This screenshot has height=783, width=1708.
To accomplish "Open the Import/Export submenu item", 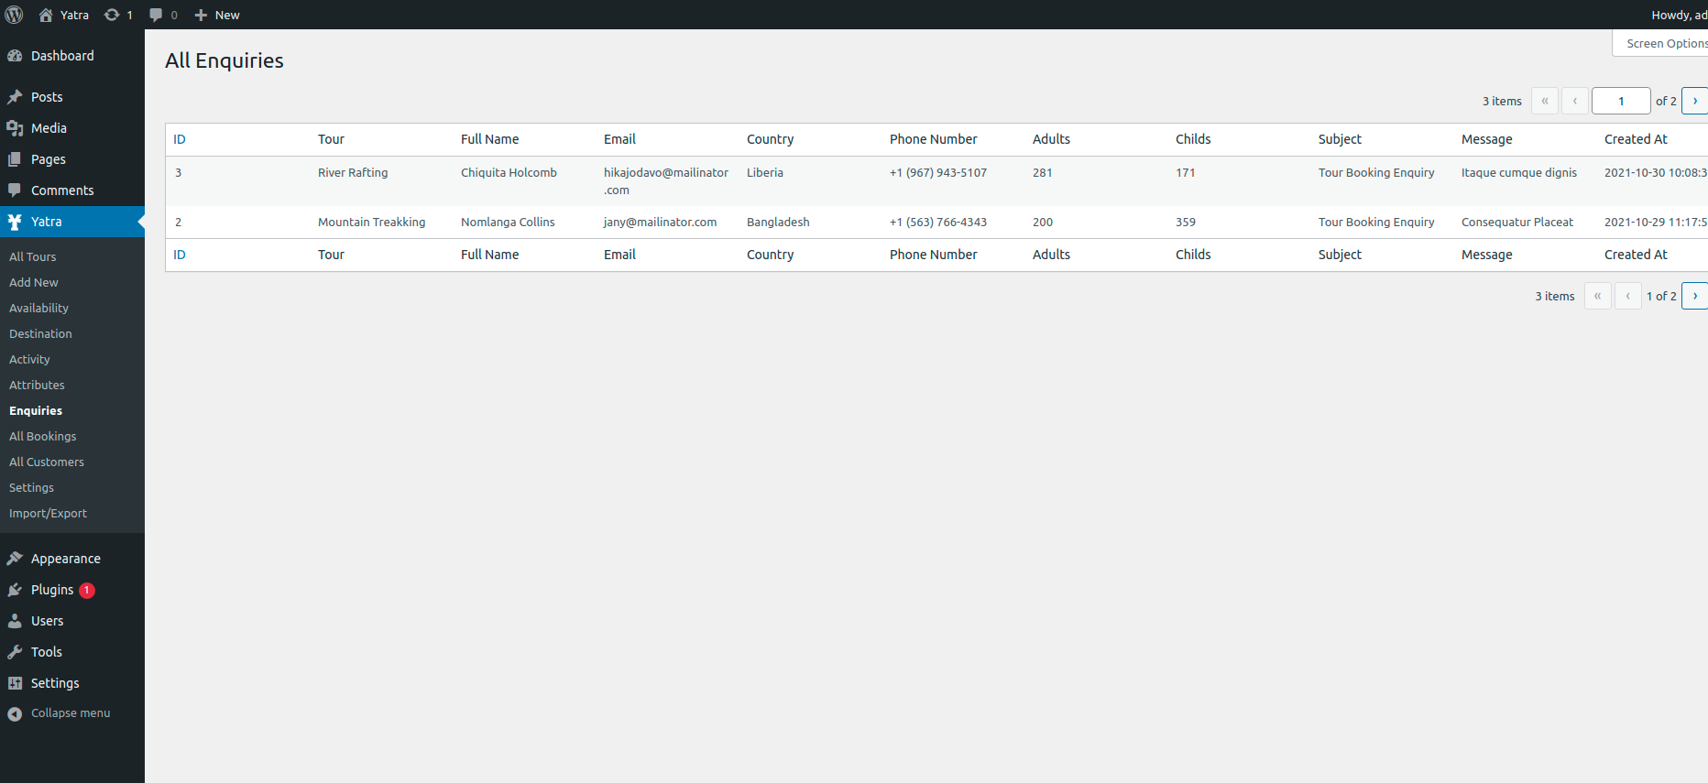I will point(48,514).
